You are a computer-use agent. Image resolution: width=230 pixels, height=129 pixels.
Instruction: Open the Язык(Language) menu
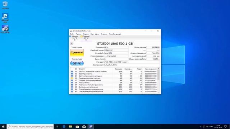tap(115, 34)
